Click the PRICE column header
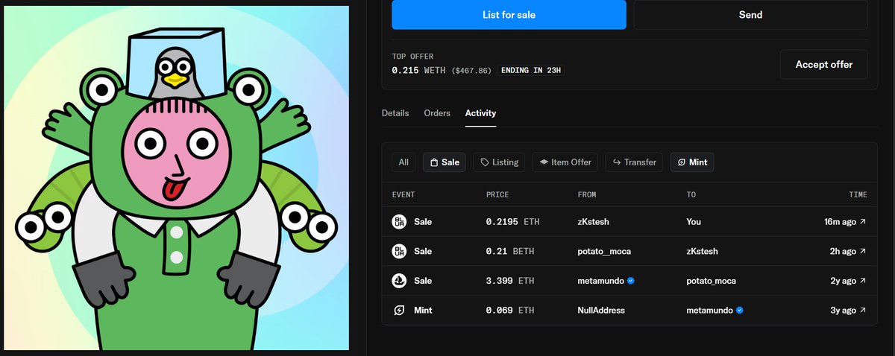The width and height of the screenshot is (895, 356). click(497, 195)
